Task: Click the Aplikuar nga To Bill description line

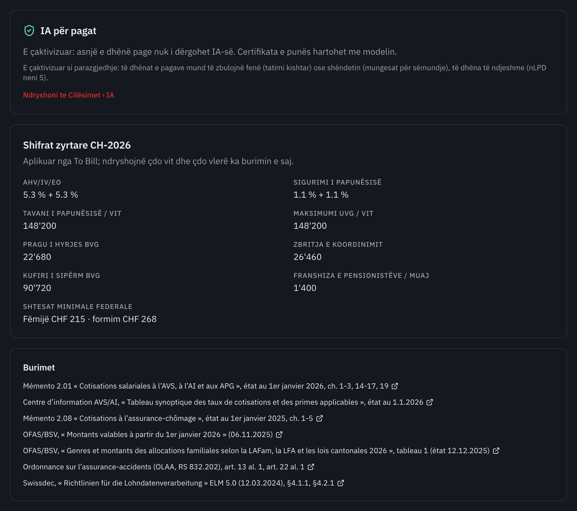Action: click(158, 161)
